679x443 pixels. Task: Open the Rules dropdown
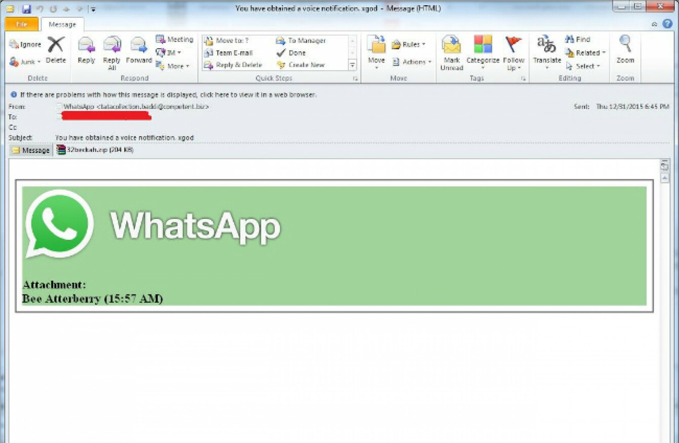coord(408,45)
